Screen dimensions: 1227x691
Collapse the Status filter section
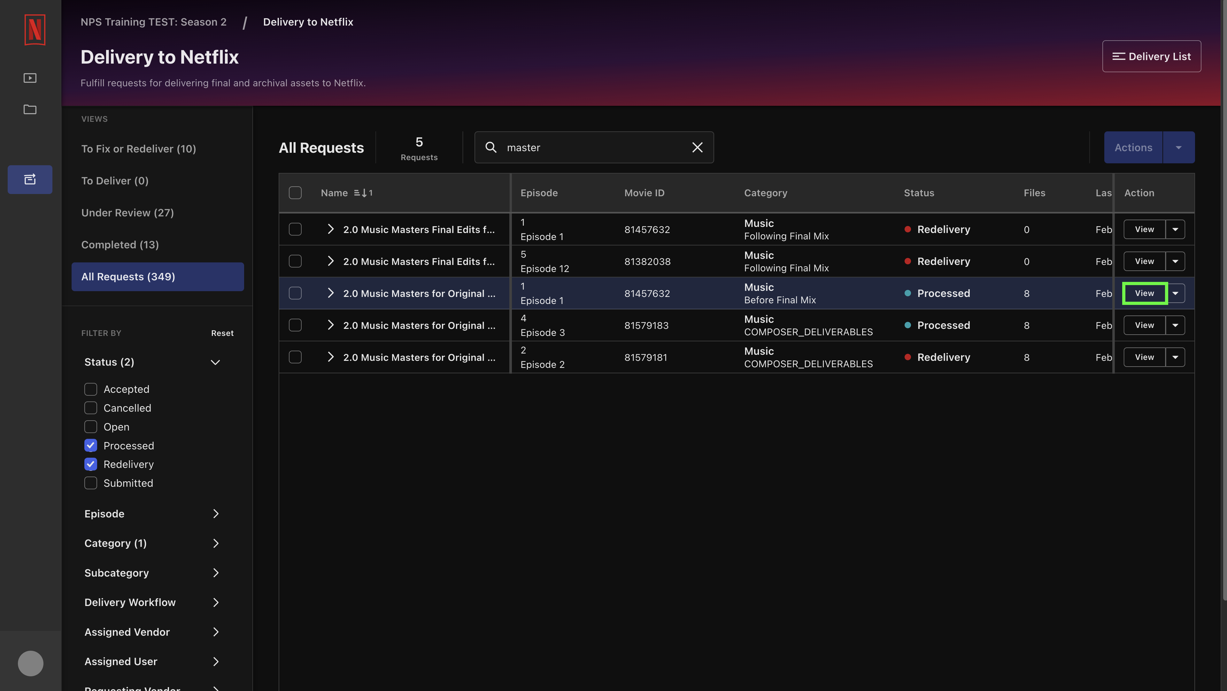215,362
